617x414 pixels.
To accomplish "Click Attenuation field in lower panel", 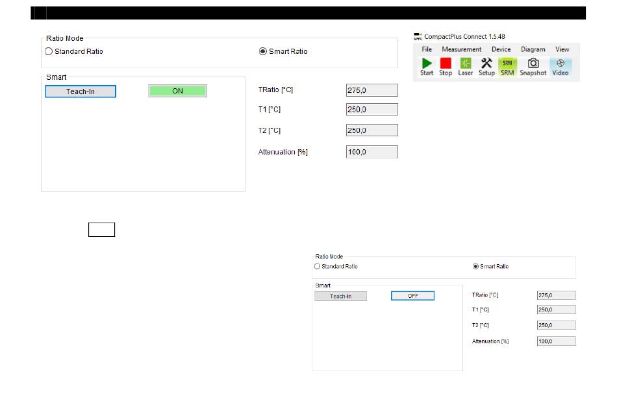I will tap(557, 341).
